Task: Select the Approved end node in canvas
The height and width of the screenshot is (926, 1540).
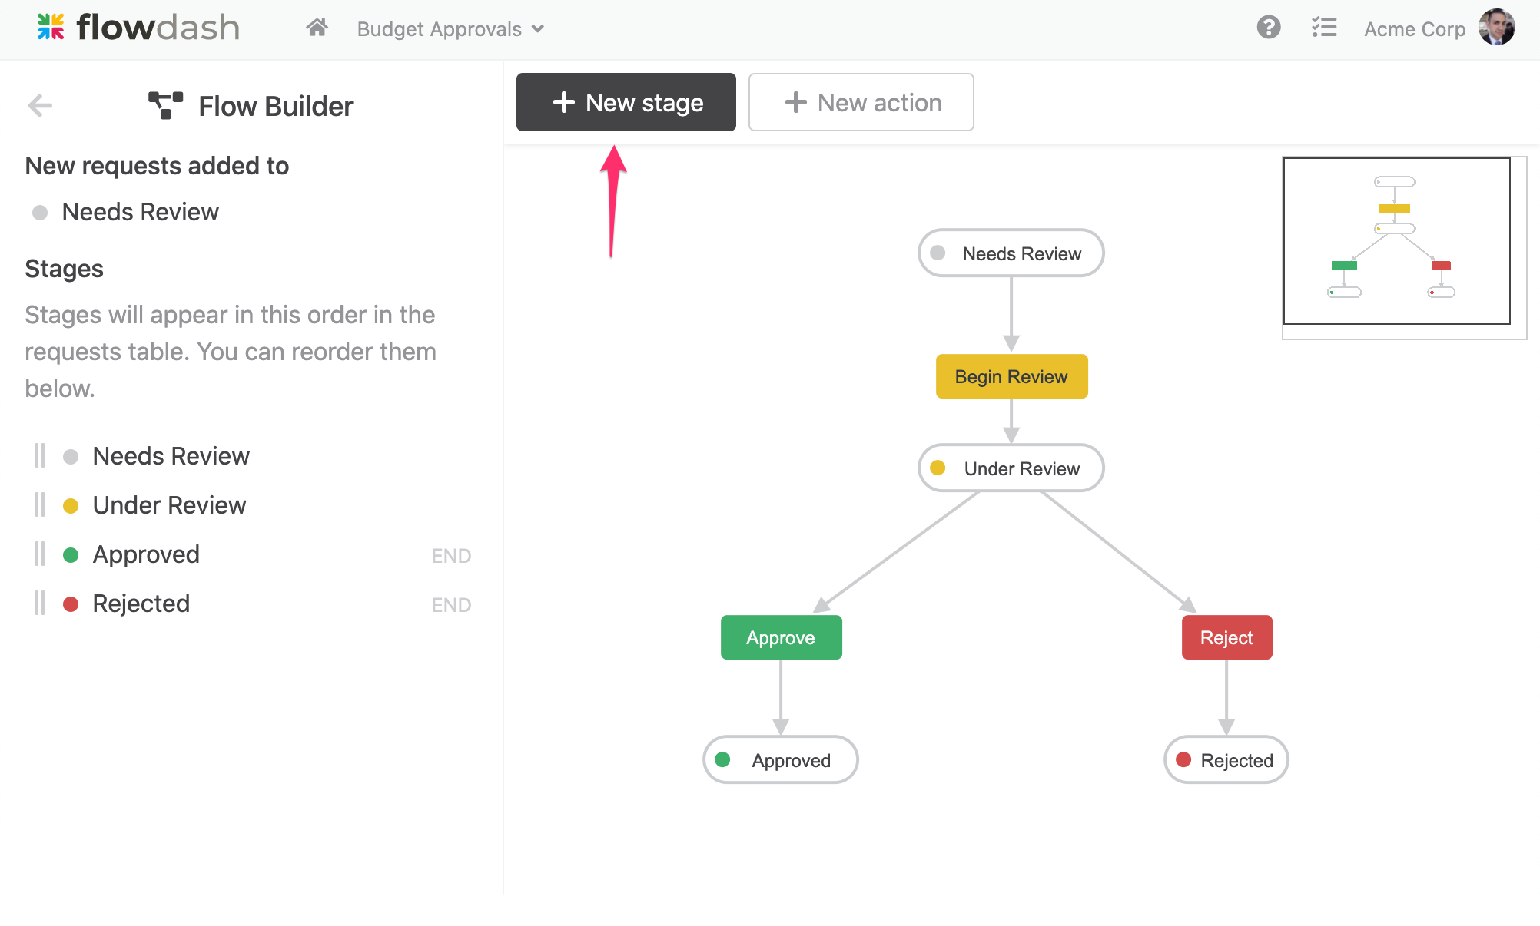Action: coord(781,760)
